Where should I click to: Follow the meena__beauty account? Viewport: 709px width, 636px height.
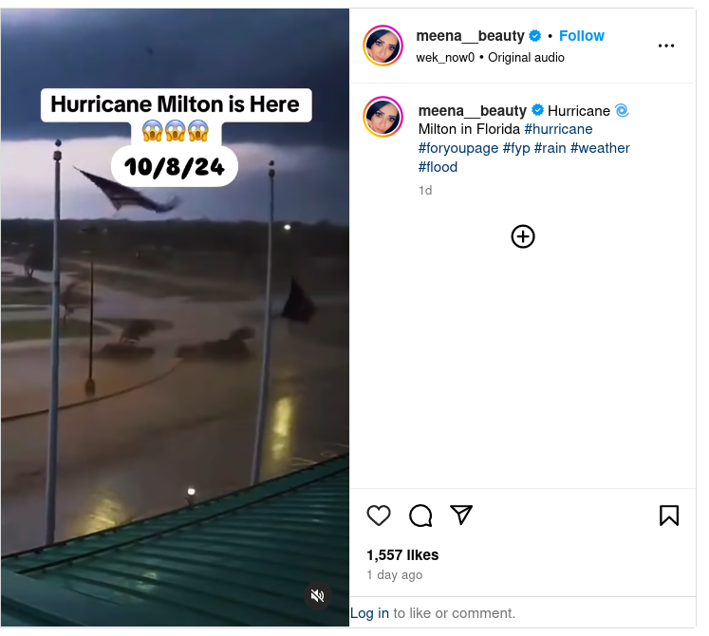582,36
